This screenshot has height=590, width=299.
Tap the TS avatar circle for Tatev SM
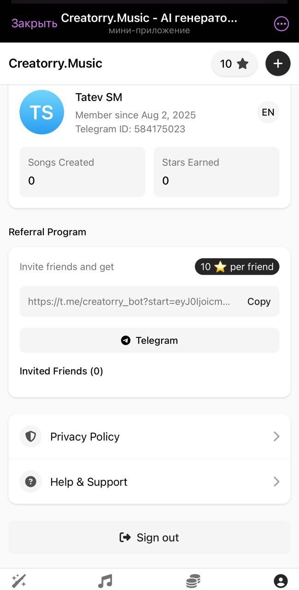pos(42,112)
